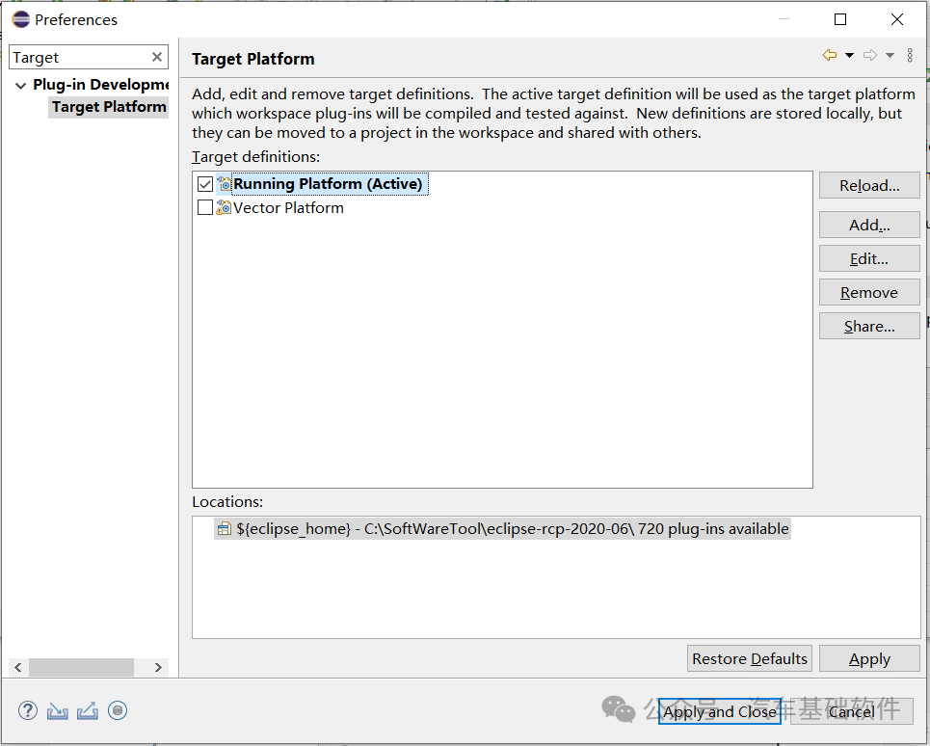Screen dimensions: 930x746
Task: Go back with the yellow arrow icon
Action: click(830, 55)
